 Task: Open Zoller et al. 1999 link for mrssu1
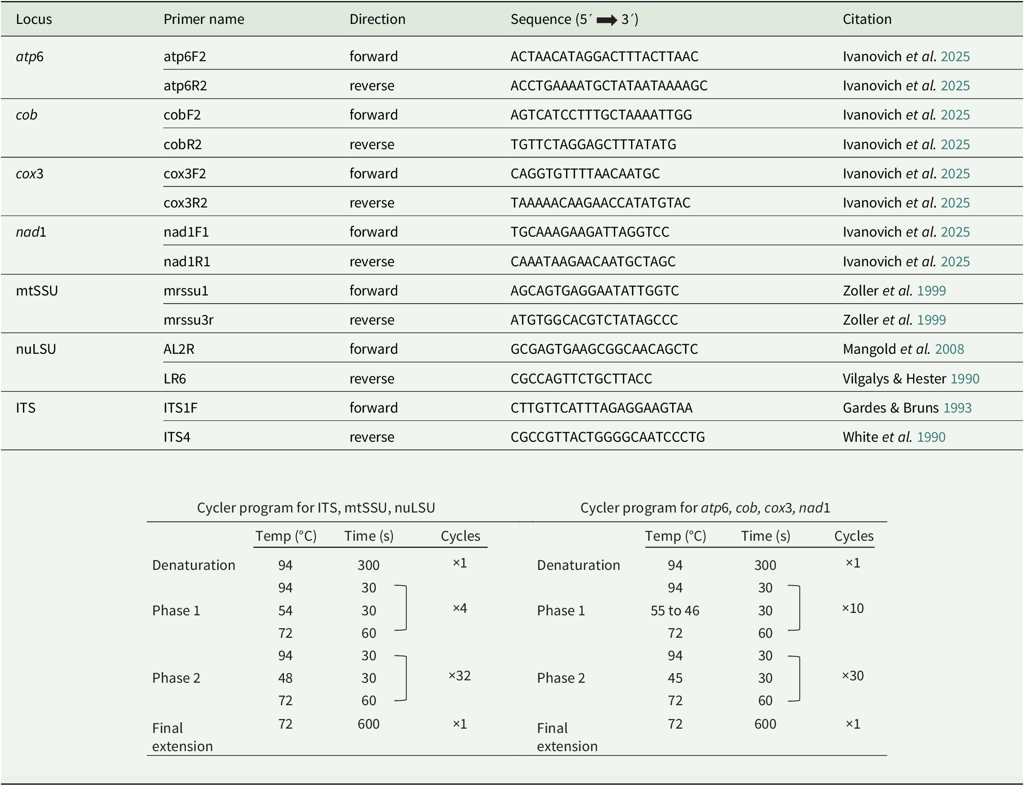point(931,291)
